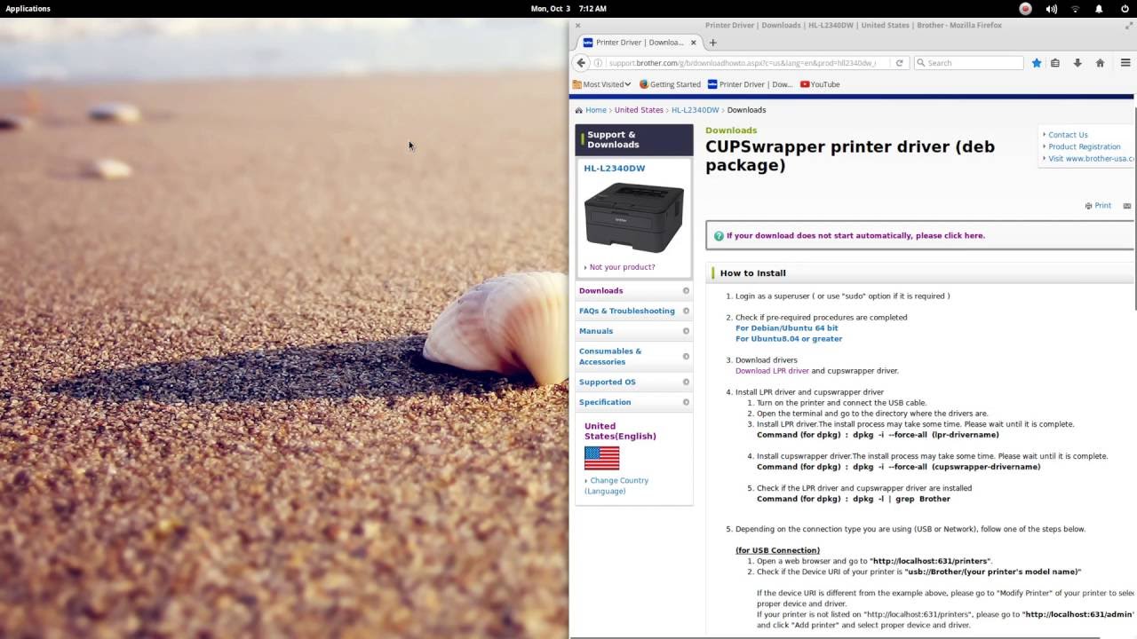
Task: Click the download does not start link
Action: tap(855, 236)
